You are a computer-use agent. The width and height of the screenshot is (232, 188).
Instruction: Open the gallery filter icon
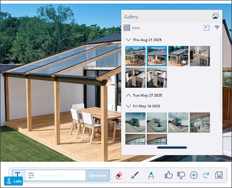[x=217, y=28]
